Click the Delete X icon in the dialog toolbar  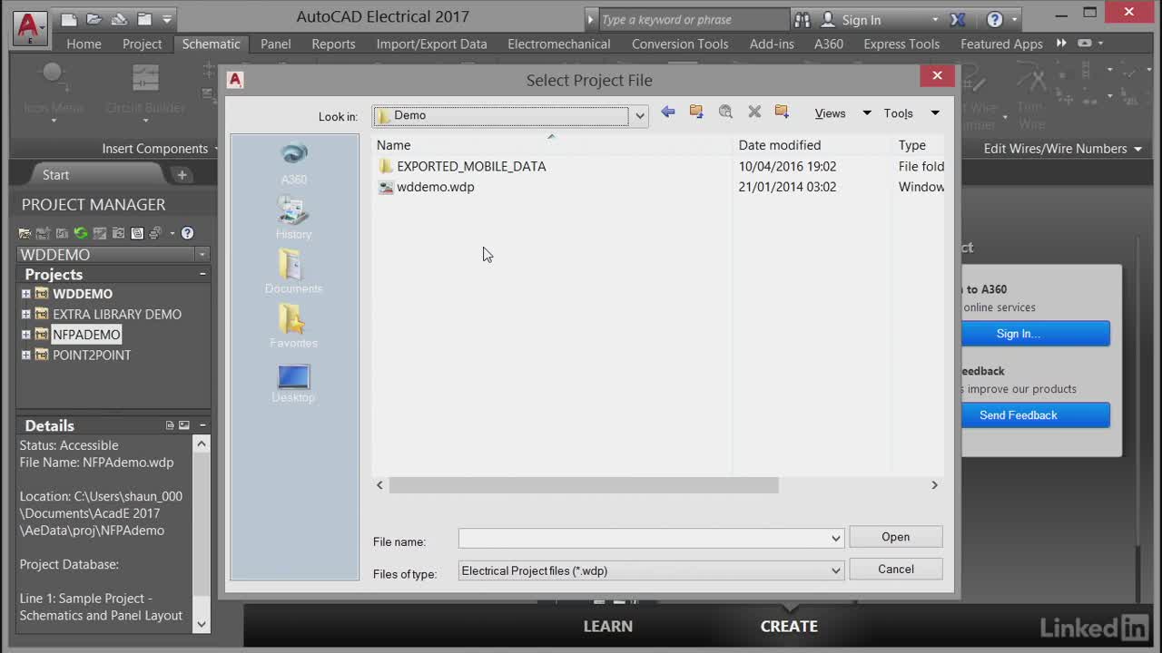[x=754, y=112]
